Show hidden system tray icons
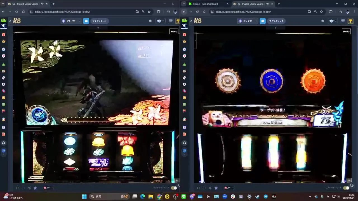Image resolution: width=358 pixels, height=201 pixels. (x=310, y=197)
